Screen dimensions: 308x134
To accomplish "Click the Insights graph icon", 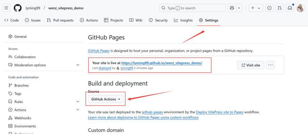I will pyautogui.click(x=176, y=20).
